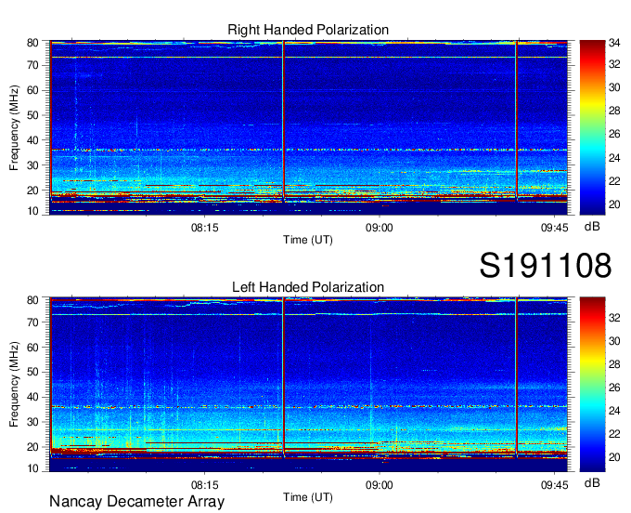
Task: Click the 'Nancay Decameter Array' caption
Action: coord(136,502)
